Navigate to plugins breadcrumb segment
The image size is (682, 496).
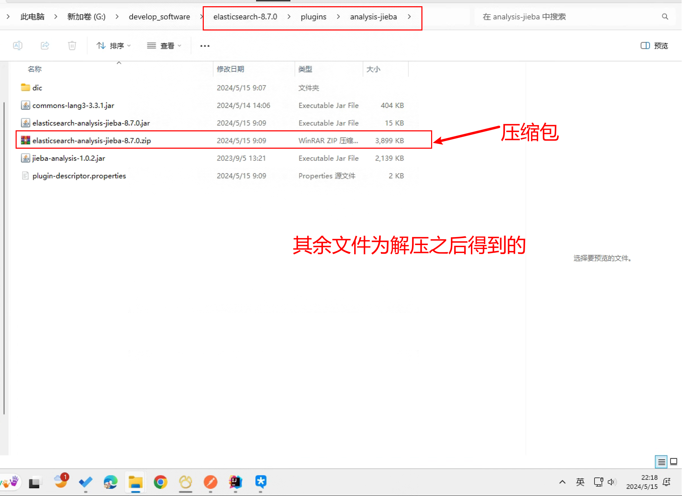tap(313, 17)
